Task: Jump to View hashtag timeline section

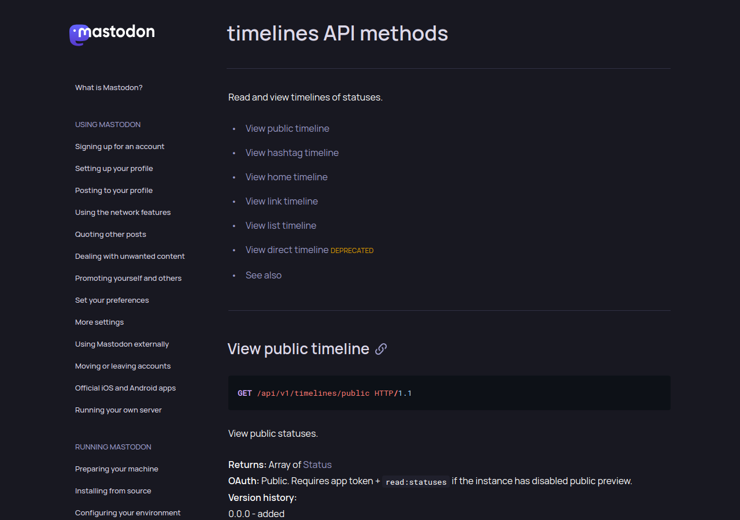Action: (292, 153)
